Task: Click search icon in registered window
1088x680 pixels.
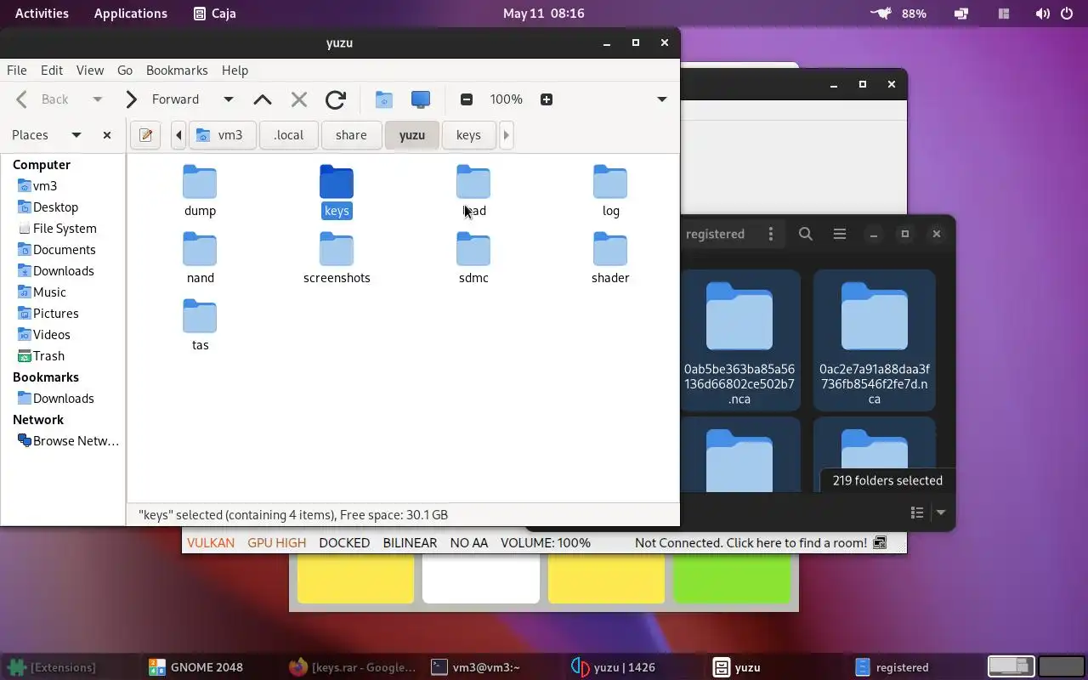Action: [x=806, y=234]
